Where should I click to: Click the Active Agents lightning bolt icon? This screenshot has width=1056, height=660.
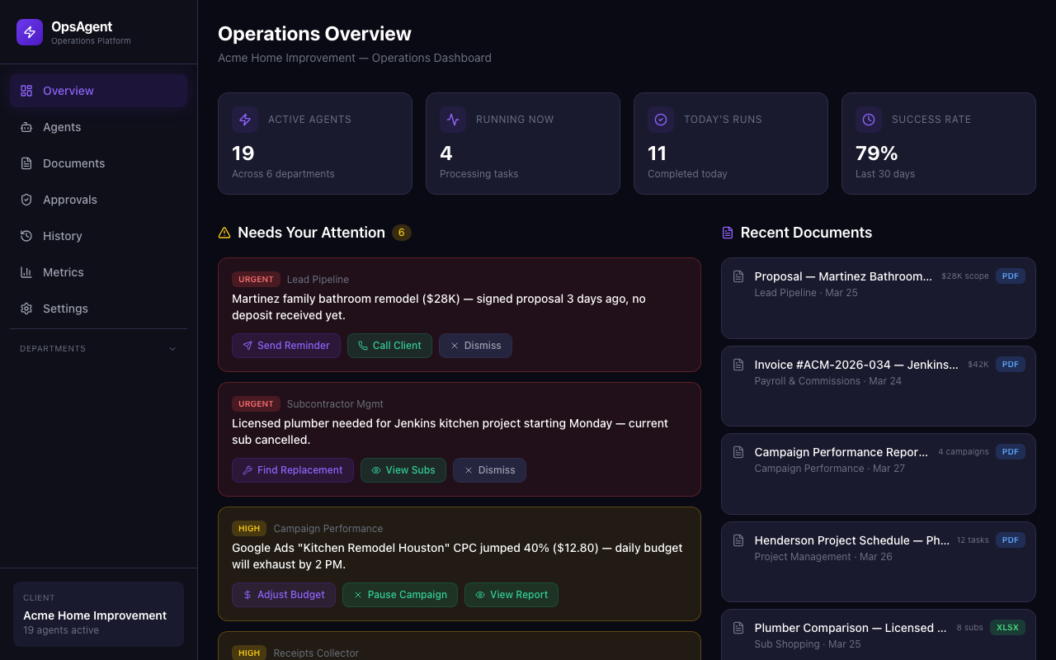pos(245,120)
